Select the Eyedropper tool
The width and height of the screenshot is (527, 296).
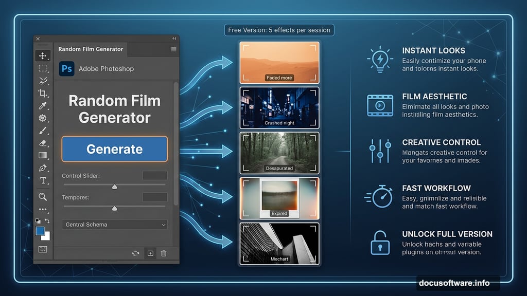pyautogui.click(x=43, y=106)
